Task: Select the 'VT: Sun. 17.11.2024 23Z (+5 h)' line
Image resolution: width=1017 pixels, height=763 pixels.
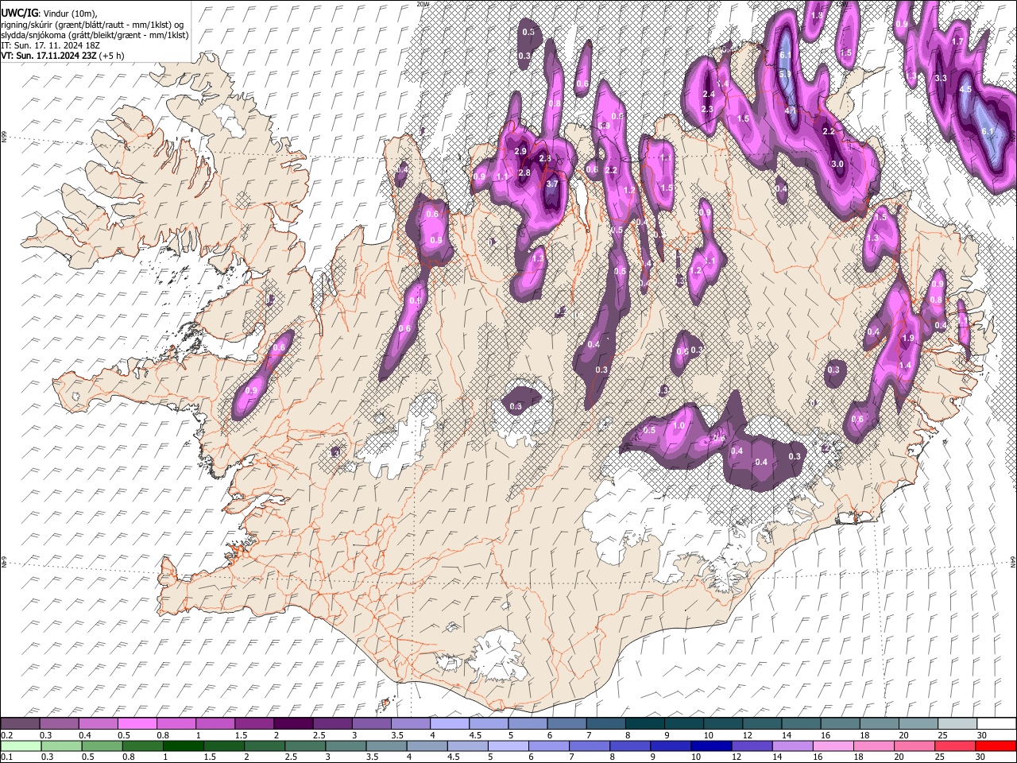Action: point(63,56)
